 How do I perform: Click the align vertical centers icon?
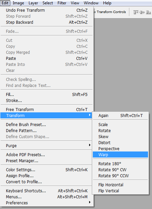coord(142,12)
